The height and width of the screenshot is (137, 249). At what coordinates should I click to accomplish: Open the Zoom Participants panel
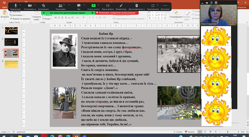click(x=60, y=7)
